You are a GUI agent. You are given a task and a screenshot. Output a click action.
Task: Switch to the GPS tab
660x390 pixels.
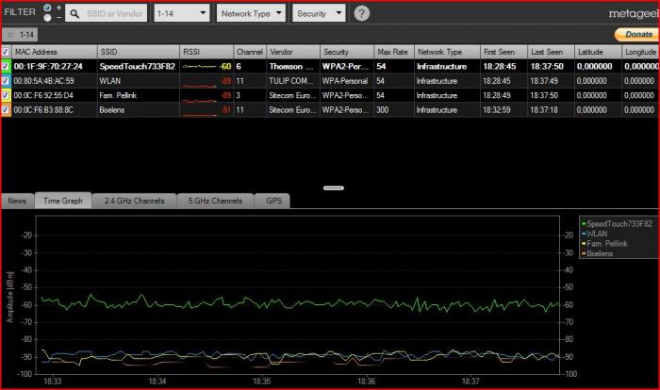273,201
